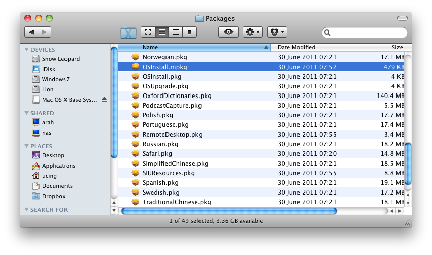
Task: Click the Portuguese.pkg package icon
Action: [135, 124]
